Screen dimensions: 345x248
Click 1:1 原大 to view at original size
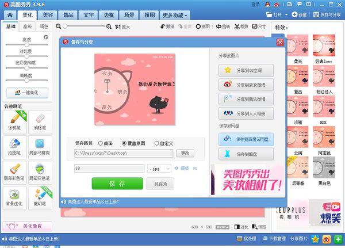point(122,27)
